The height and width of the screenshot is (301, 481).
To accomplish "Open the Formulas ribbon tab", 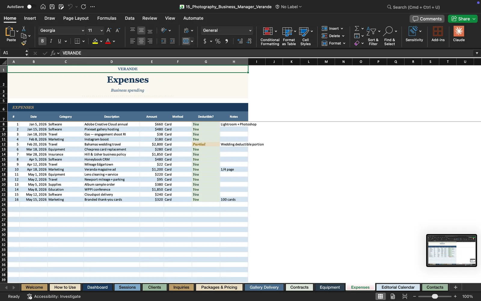I will (107, 18).
